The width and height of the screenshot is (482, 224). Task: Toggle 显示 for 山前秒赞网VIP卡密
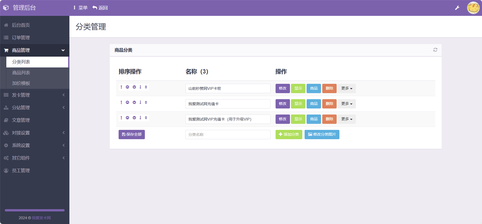tap(298, 88)
